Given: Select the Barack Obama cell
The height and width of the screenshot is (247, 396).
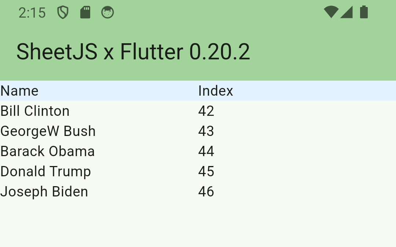Looking at the screenshot, I should click(48, 151).
